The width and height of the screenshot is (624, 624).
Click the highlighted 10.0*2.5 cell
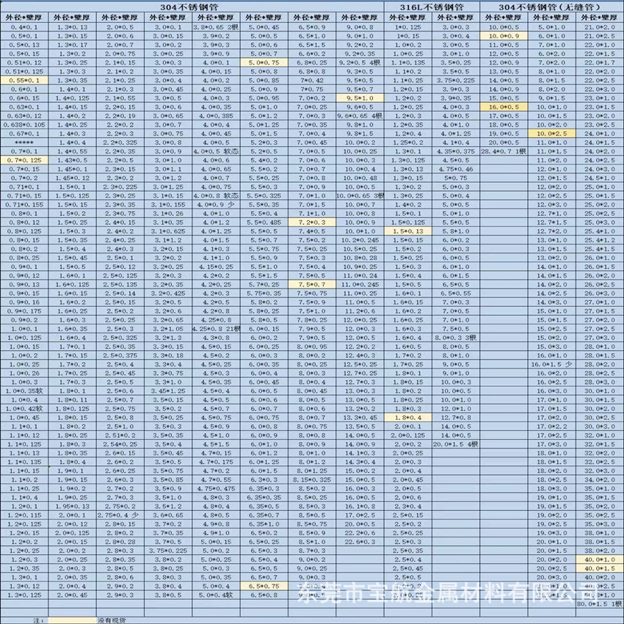coord(551,133)
